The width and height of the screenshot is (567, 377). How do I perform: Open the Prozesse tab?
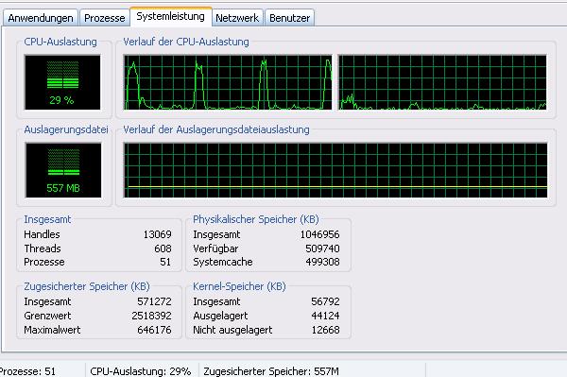[105, 18]
